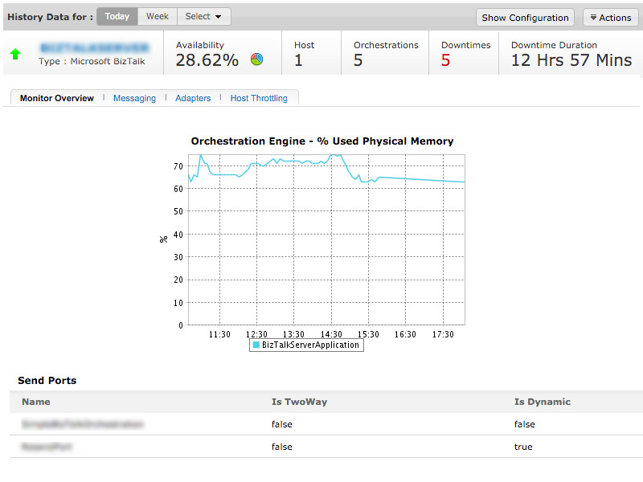This screenshot has height=482, width=643.
Task: Click the Is TwoWay column header
Action: [299, 402]
